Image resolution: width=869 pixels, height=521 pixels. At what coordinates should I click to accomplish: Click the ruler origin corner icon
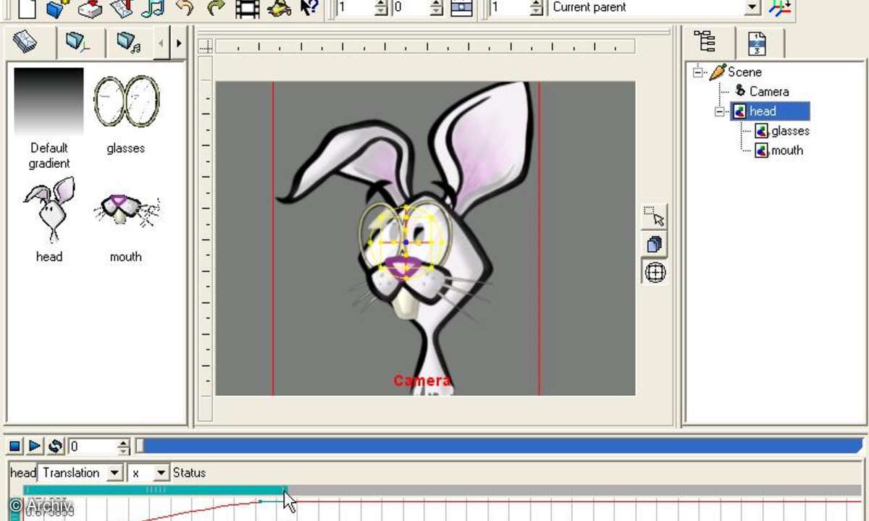(x=206, y=46)
